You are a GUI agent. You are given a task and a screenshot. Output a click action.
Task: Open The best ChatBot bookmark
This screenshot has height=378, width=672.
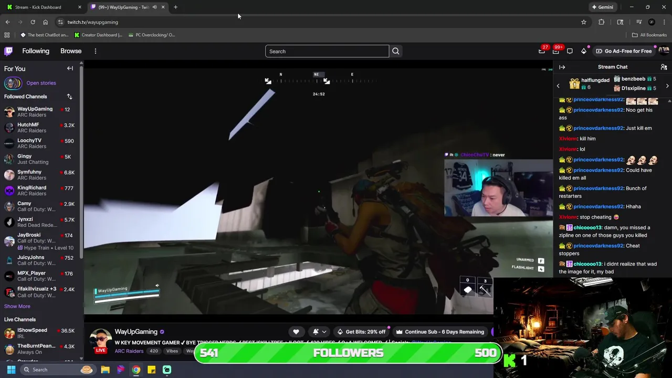(x=44, y=35)
